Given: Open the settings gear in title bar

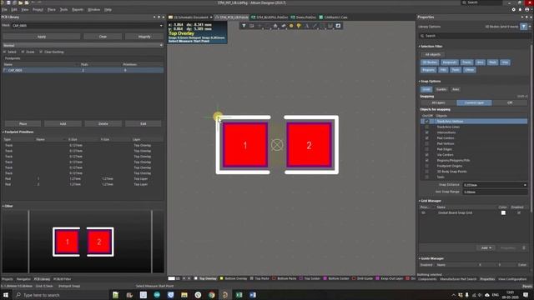Looking at the screenshot, I should (514, 9).
